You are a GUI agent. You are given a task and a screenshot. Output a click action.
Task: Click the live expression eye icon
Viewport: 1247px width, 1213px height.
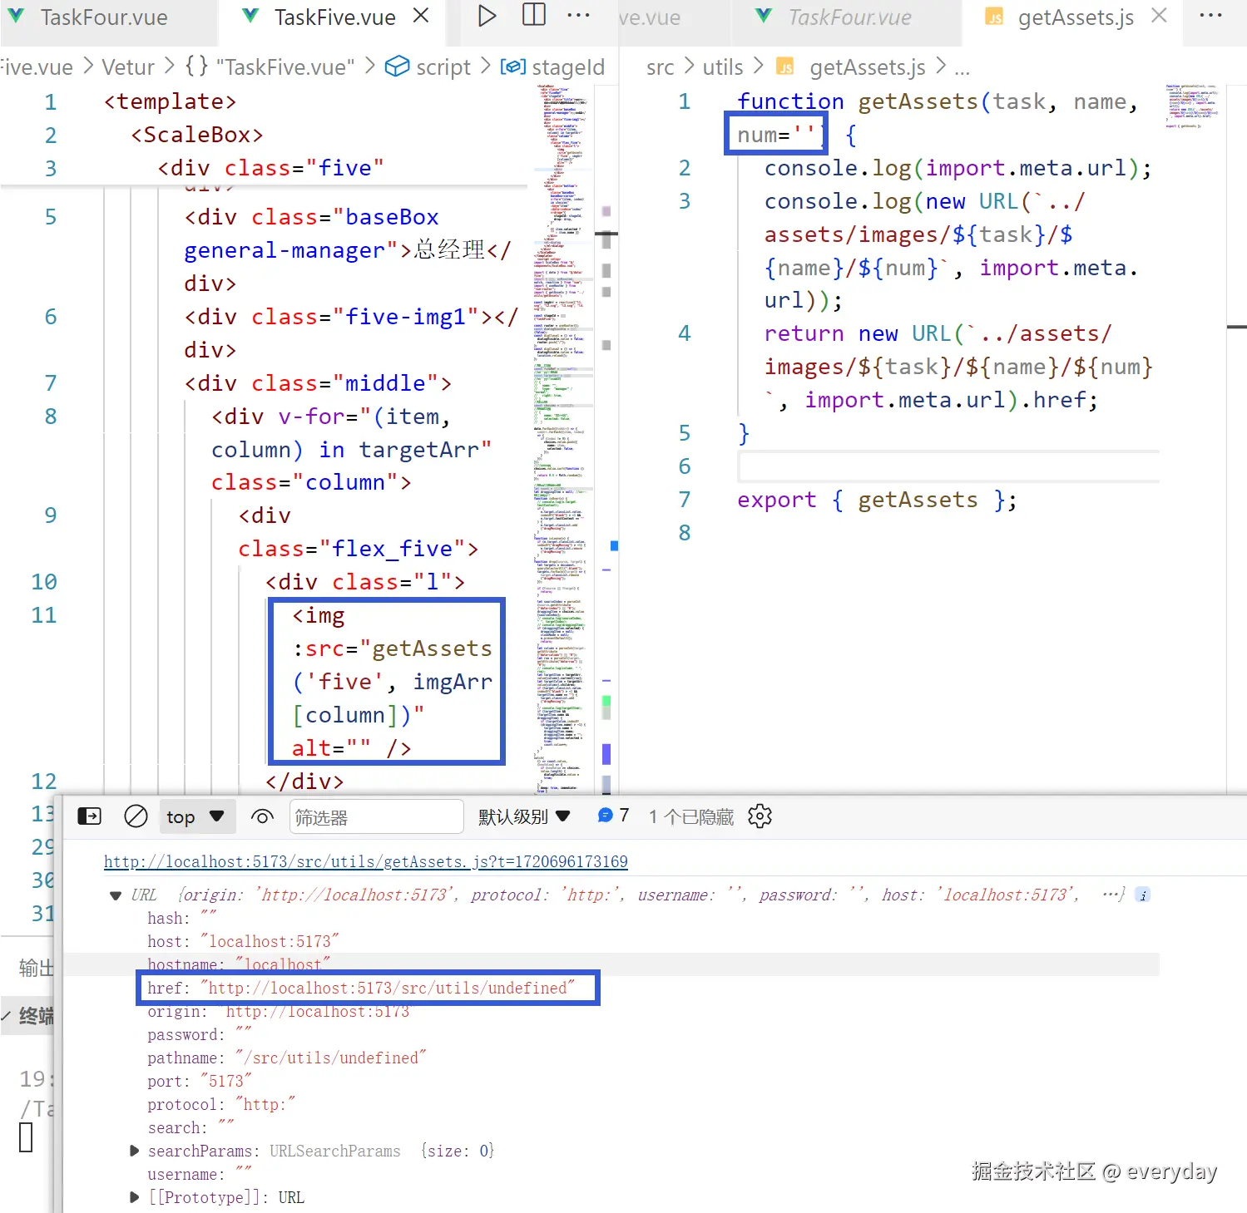262,816
